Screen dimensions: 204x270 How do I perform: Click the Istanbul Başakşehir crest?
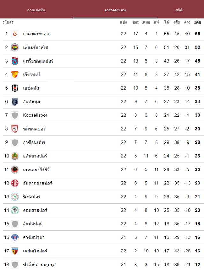pos(15,102)
